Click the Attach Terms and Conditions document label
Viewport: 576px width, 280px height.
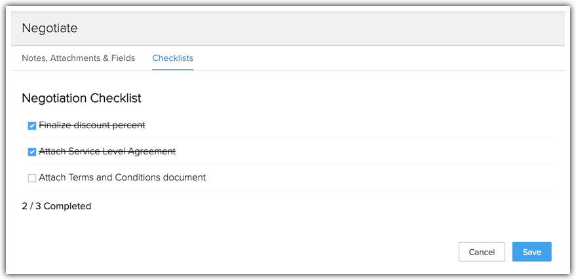click(122, 177)
